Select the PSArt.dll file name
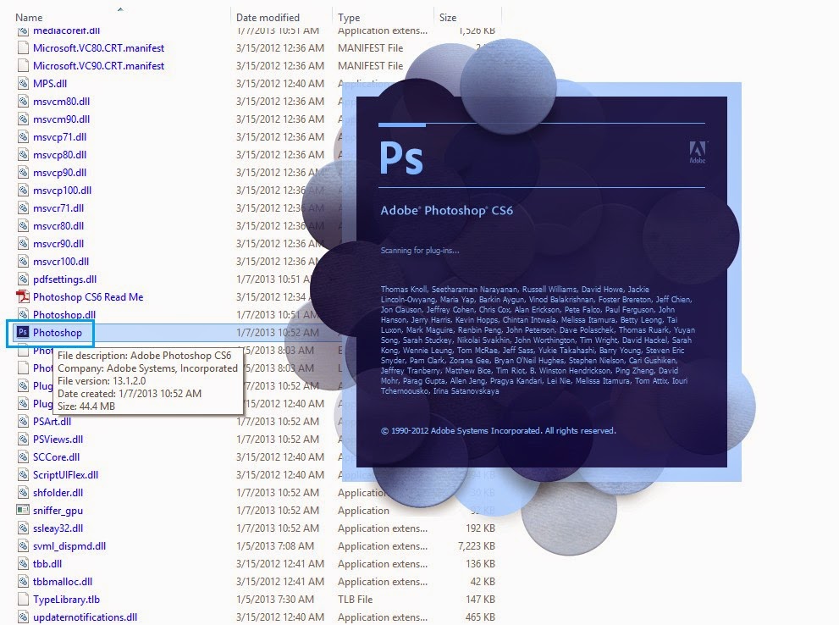839x625 pixels. [52, 421]
